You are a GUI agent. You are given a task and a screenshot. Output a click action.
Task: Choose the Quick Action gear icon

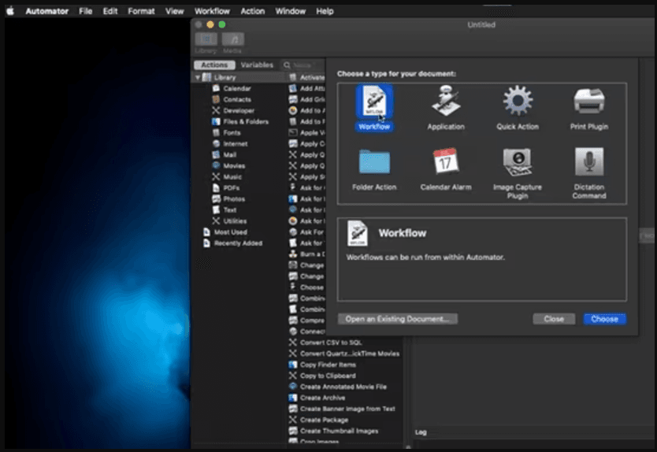point(518,101)
